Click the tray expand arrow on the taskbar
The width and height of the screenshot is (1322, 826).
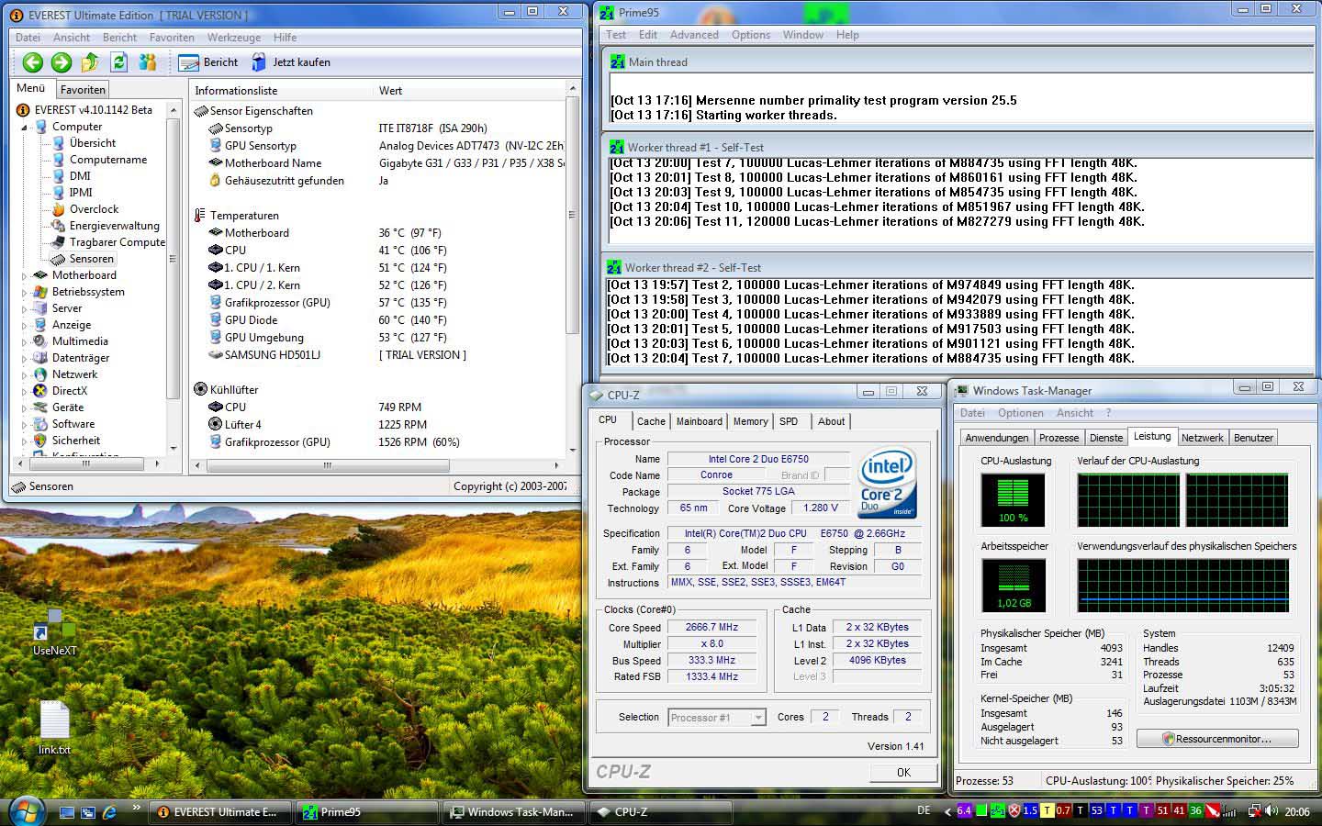946,811
